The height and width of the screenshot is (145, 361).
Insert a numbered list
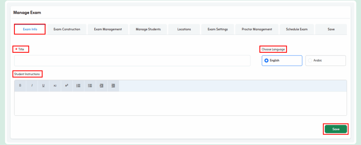coord(78,86)
